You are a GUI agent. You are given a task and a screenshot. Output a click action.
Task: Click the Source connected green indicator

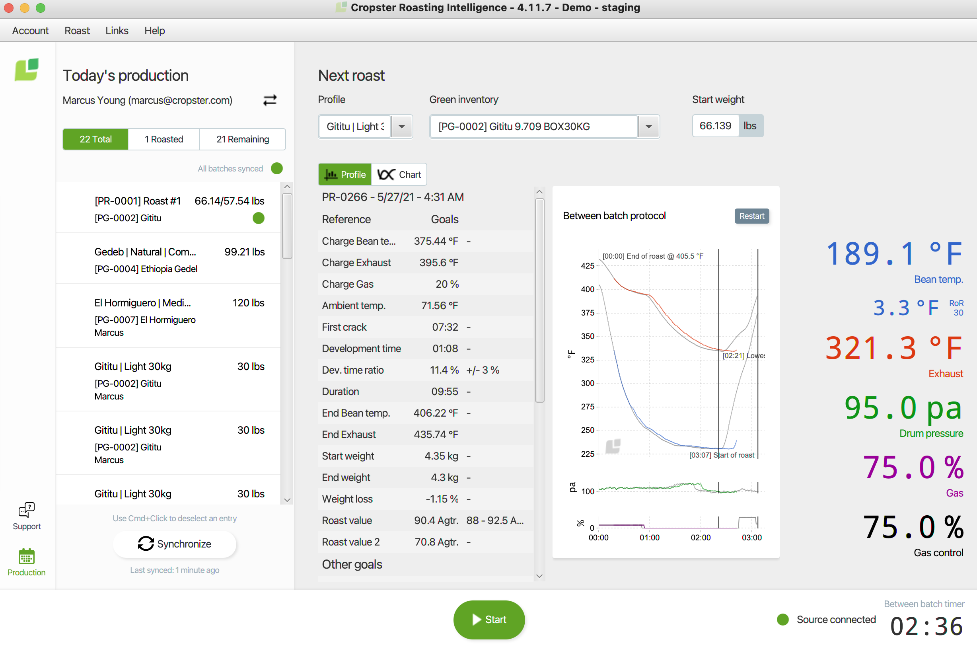click(783, 620)
